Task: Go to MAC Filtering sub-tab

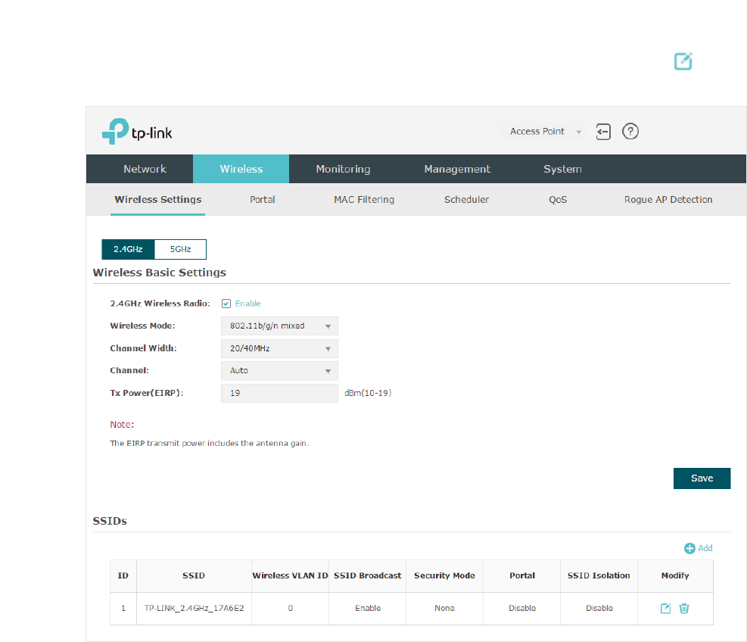Action: (364, 200)
